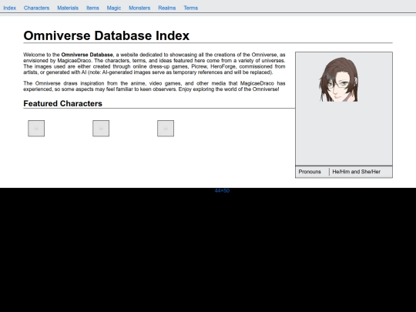Viewport: 416px width, 312px height.
Task: Click the second featured character placeholder image
Action: [101, 129]
